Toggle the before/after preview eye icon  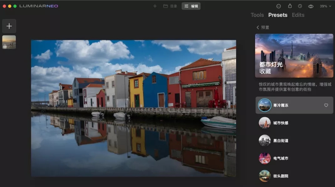(x=311, y=6)
